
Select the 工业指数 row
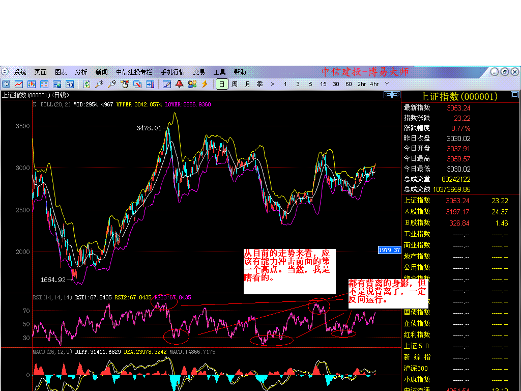(x=460, y=234)
